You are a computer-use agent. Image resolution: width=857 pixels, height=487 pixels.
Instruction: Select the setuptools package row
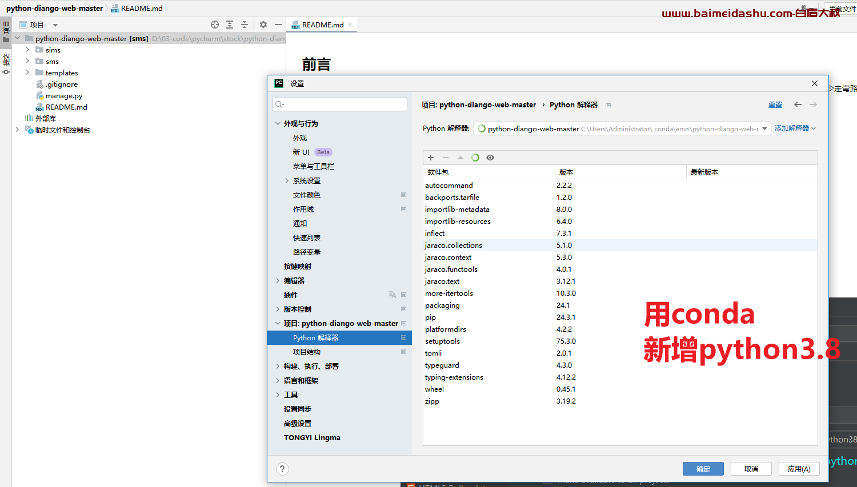[x=620, y=341]
